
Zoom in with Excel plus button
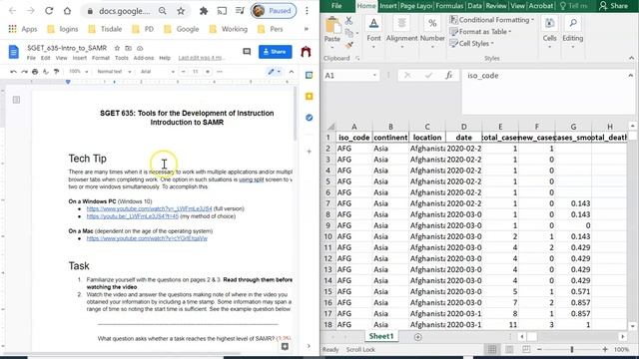coord(605,349)
